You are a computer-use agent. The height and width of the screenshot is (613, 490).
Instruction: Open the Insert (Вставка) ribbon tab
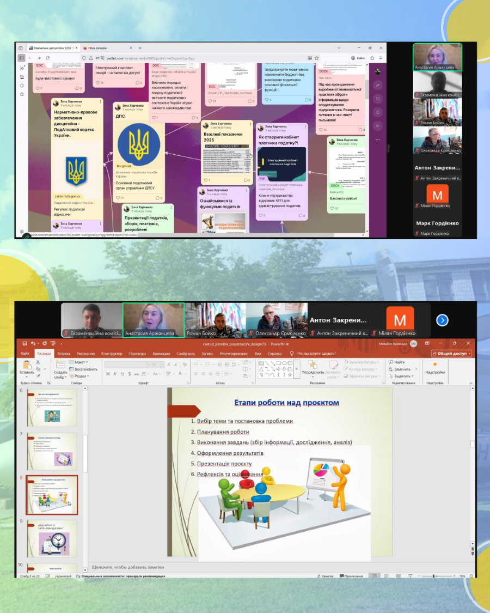pos(64,353)
